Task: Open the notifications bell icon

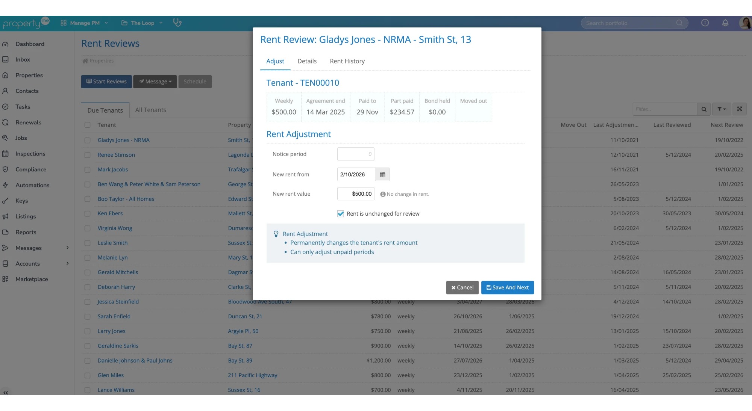Action: click(x=725, y=23)
